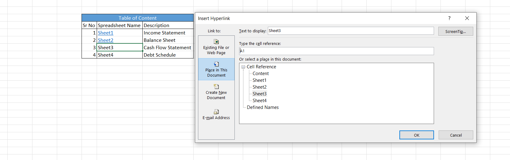
Task: Click the question mark help icon
Action: tap(449, 18)
